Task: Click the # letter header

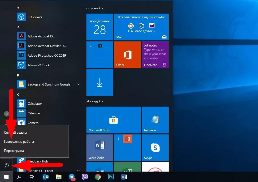Action: tap(18, 8)
